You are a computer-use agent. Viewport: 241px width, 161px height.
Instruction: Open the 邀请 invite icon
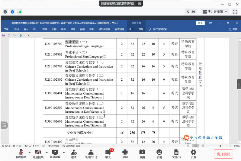74,153
